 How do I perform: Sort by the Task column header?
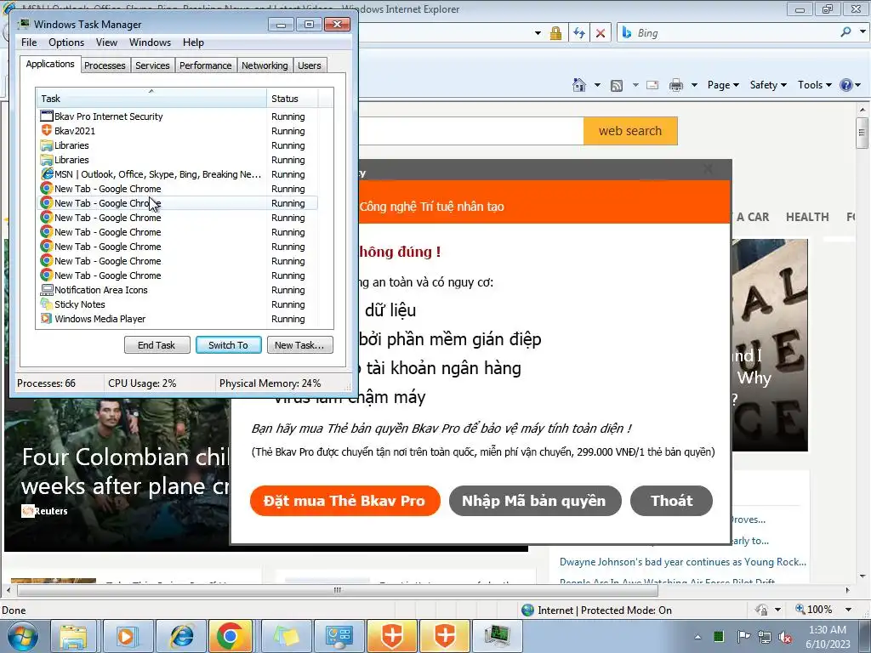151,99
